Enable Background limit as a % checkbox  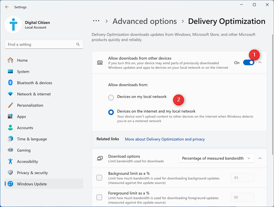[99, 178]
